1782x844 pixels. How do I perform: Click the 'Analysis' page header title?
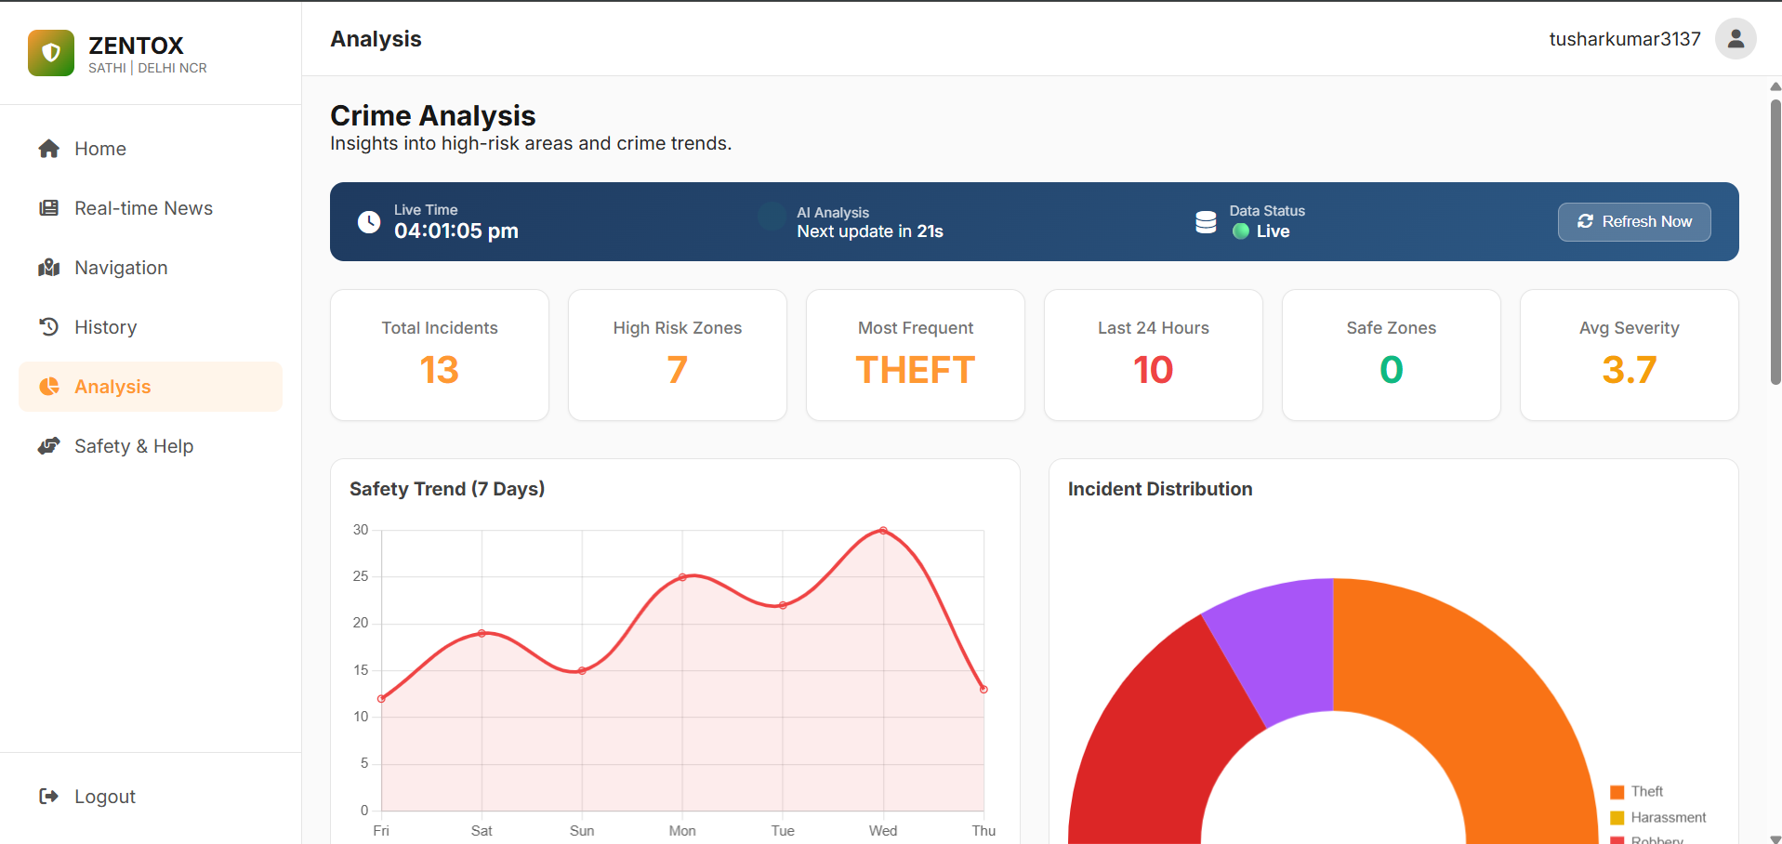pos(376,39)
